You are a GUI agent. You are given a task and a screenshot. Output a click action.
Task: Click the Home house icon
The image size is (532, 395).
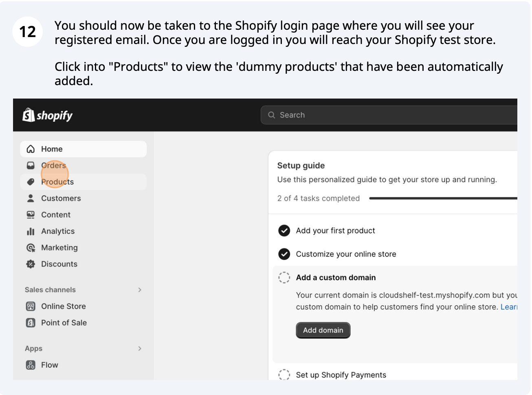click(x=31, y=149)
